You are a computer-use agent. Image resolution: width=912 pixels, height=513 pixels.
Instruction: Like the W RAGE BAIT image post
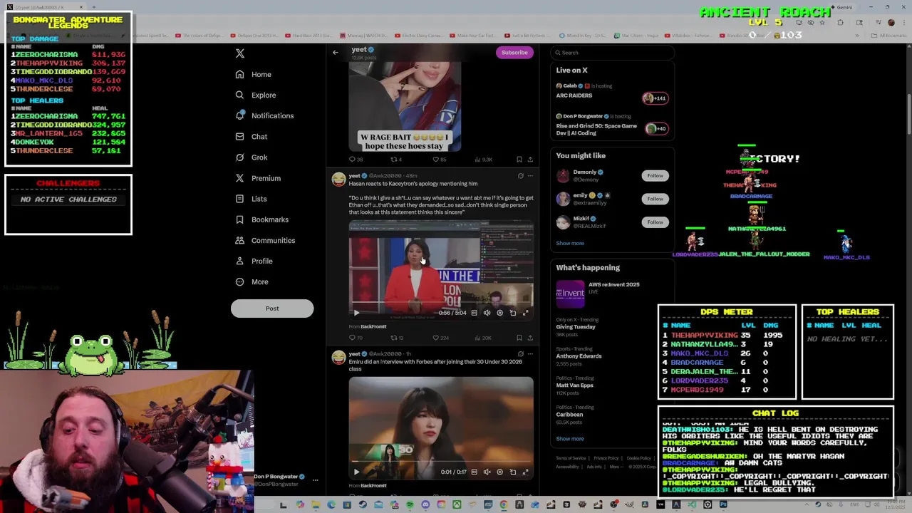pyautogui.click(x=439, y=160)
